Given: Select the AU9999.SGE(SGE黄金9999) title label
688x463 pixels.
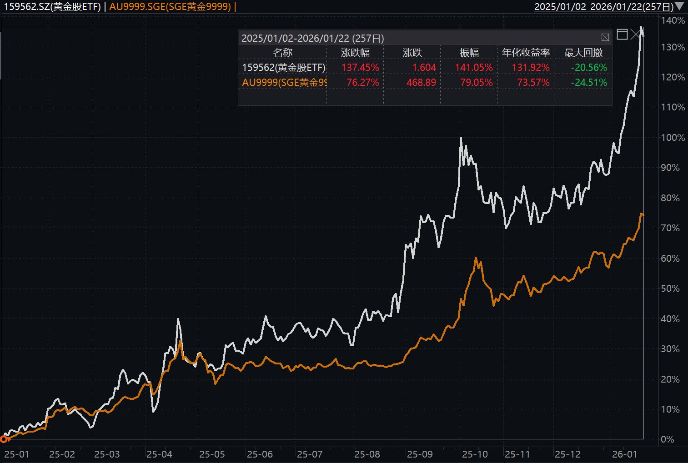Looking at the screenshot, I should [170, 7].
